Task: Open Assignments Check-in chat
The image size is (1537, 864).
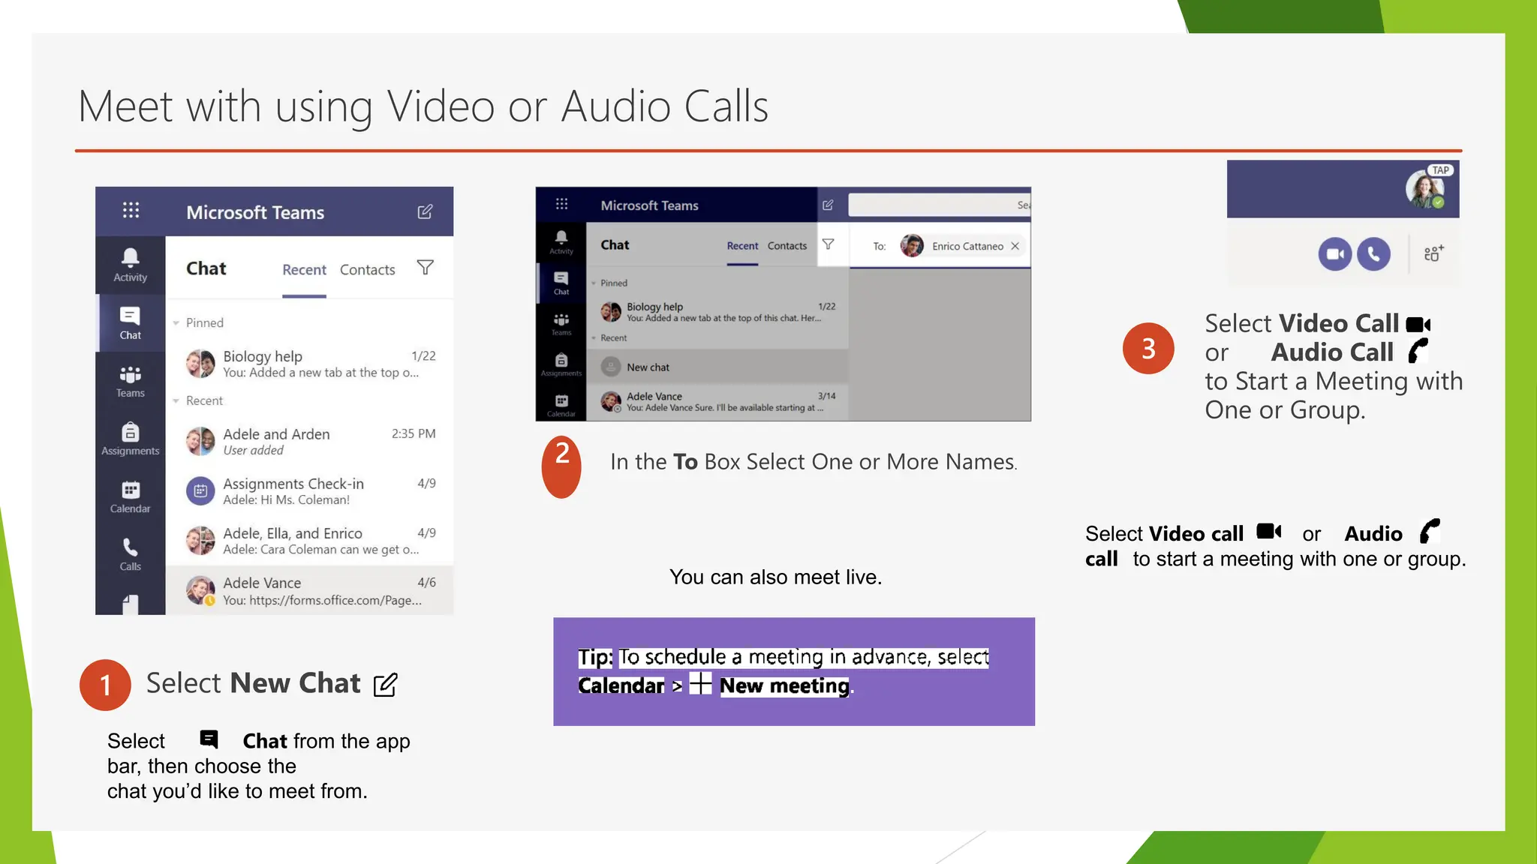Action: click(x=310, y=491)
